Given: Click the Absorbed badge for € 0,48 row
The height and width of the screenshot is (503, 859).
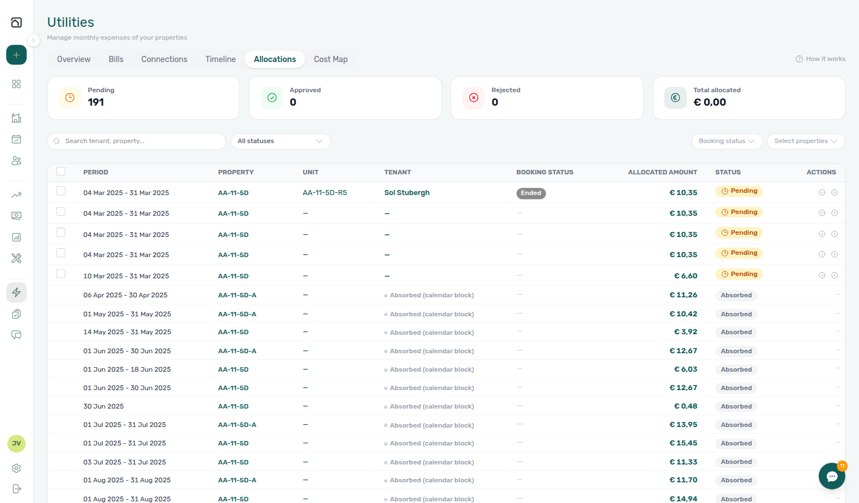Looking at the screenshot, I should (736, 406).
